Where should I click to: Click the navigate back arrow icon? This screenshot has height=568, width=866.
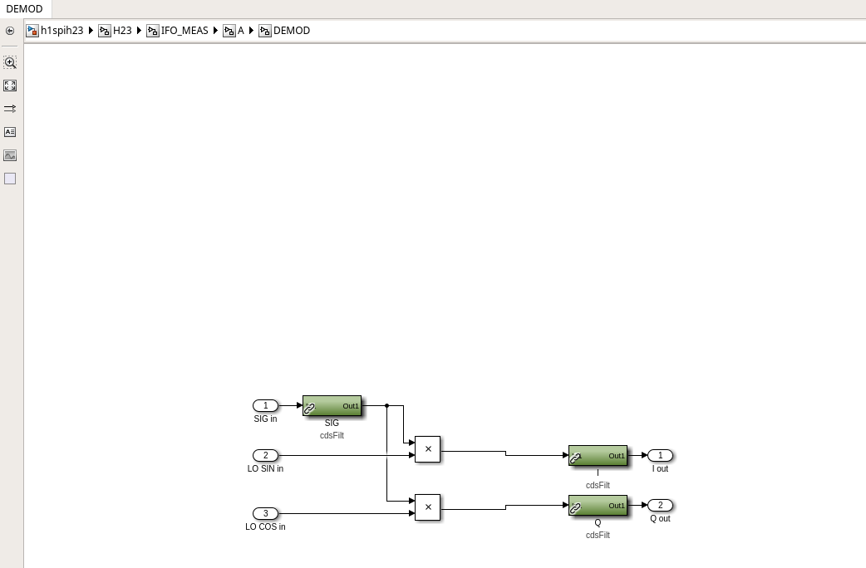click(10, 31)
